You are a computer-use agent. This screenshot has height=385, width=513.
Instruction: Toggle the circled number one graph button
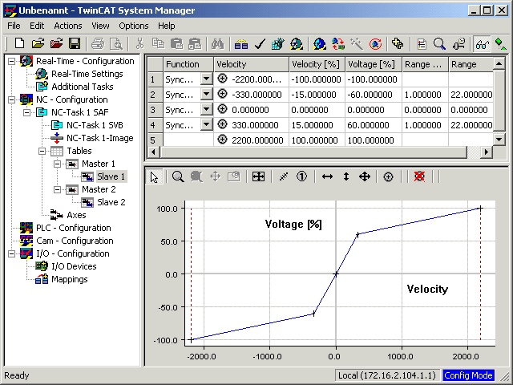[301, 176]
